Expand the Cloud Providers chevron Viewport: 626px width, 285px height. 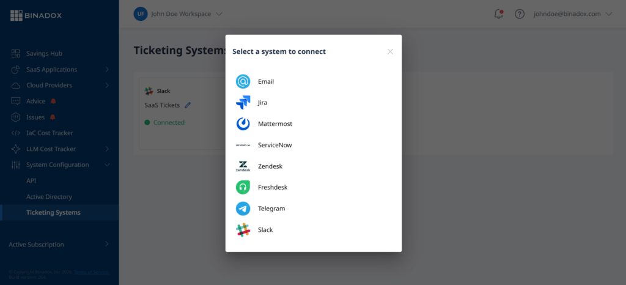pyautogui.click(x=107, y=86)
